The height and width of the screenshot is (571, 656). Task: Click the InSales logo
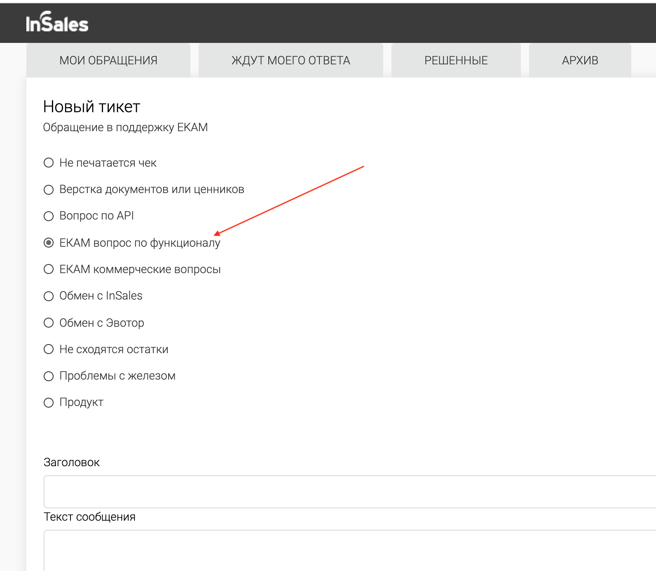point(57,22)
